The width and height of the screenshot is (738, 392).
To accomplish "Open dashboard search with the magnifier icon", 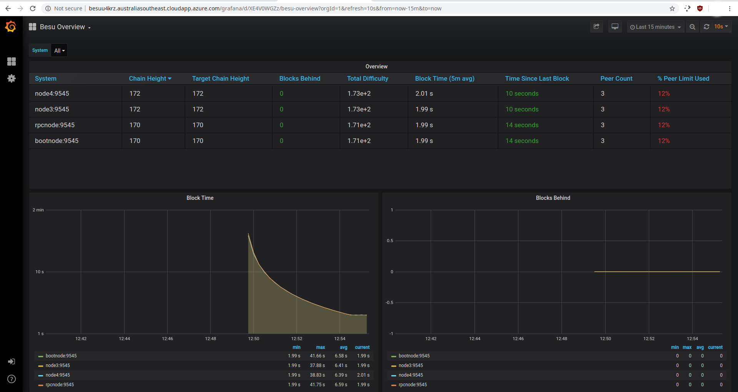I will (692, 27).
